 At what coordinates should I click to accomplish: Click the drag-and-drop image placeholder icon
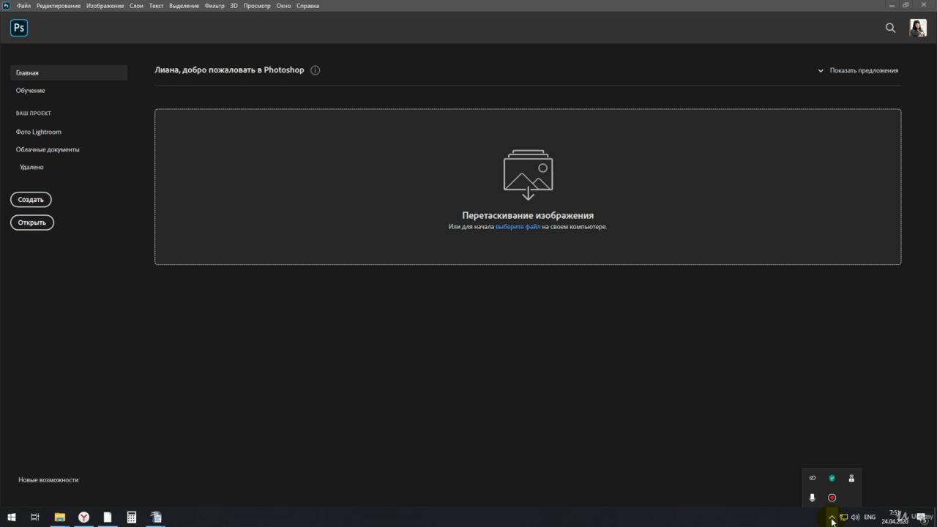point(528,175)
